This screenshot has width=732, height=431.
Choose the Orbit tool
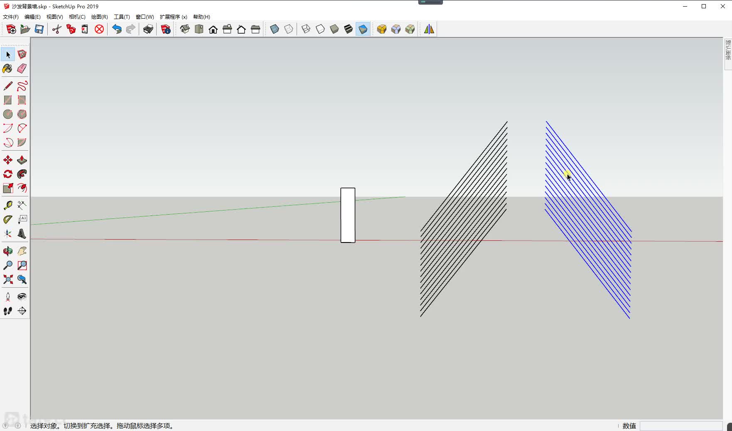pyautogui.click(x=8, y=251)
